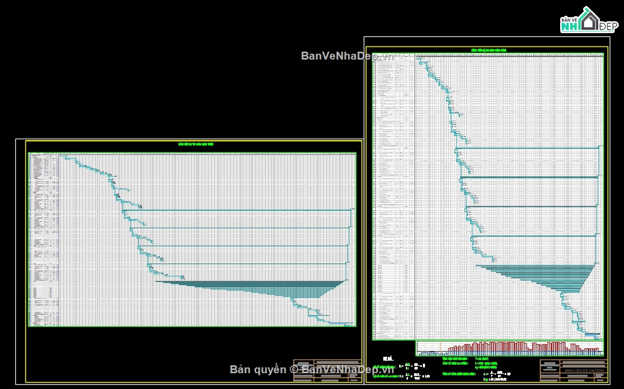Select the red labor histogram under right chart

[x=523, y=346]
